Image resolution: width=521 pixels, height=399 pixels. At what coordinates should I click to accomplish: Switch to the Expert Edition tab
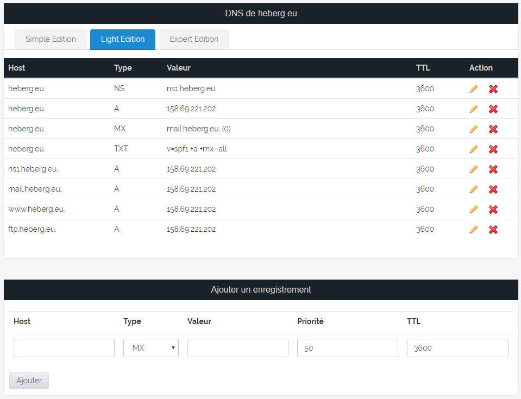pyautogui.click(x=194, y=39)
